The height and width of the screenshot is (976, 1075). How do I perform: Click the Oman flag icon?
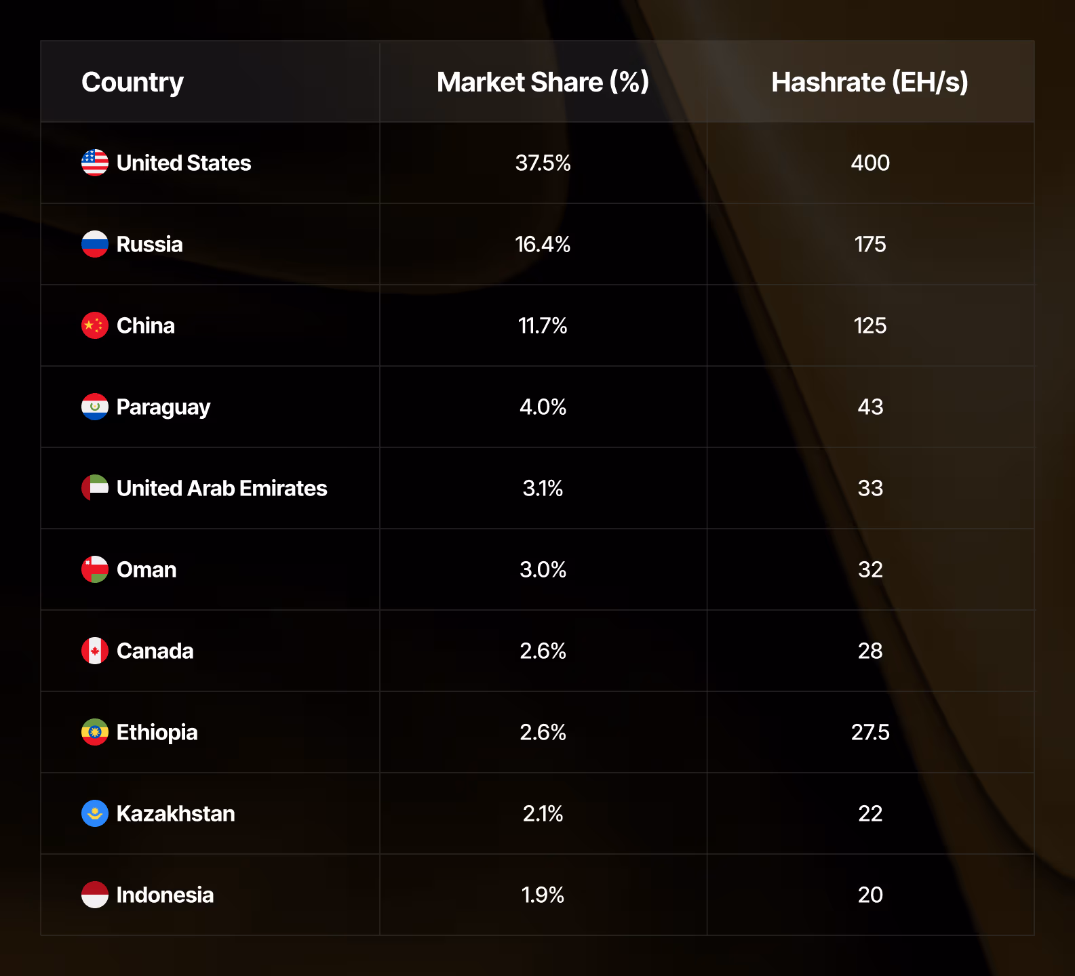click(x=95, y=569)
